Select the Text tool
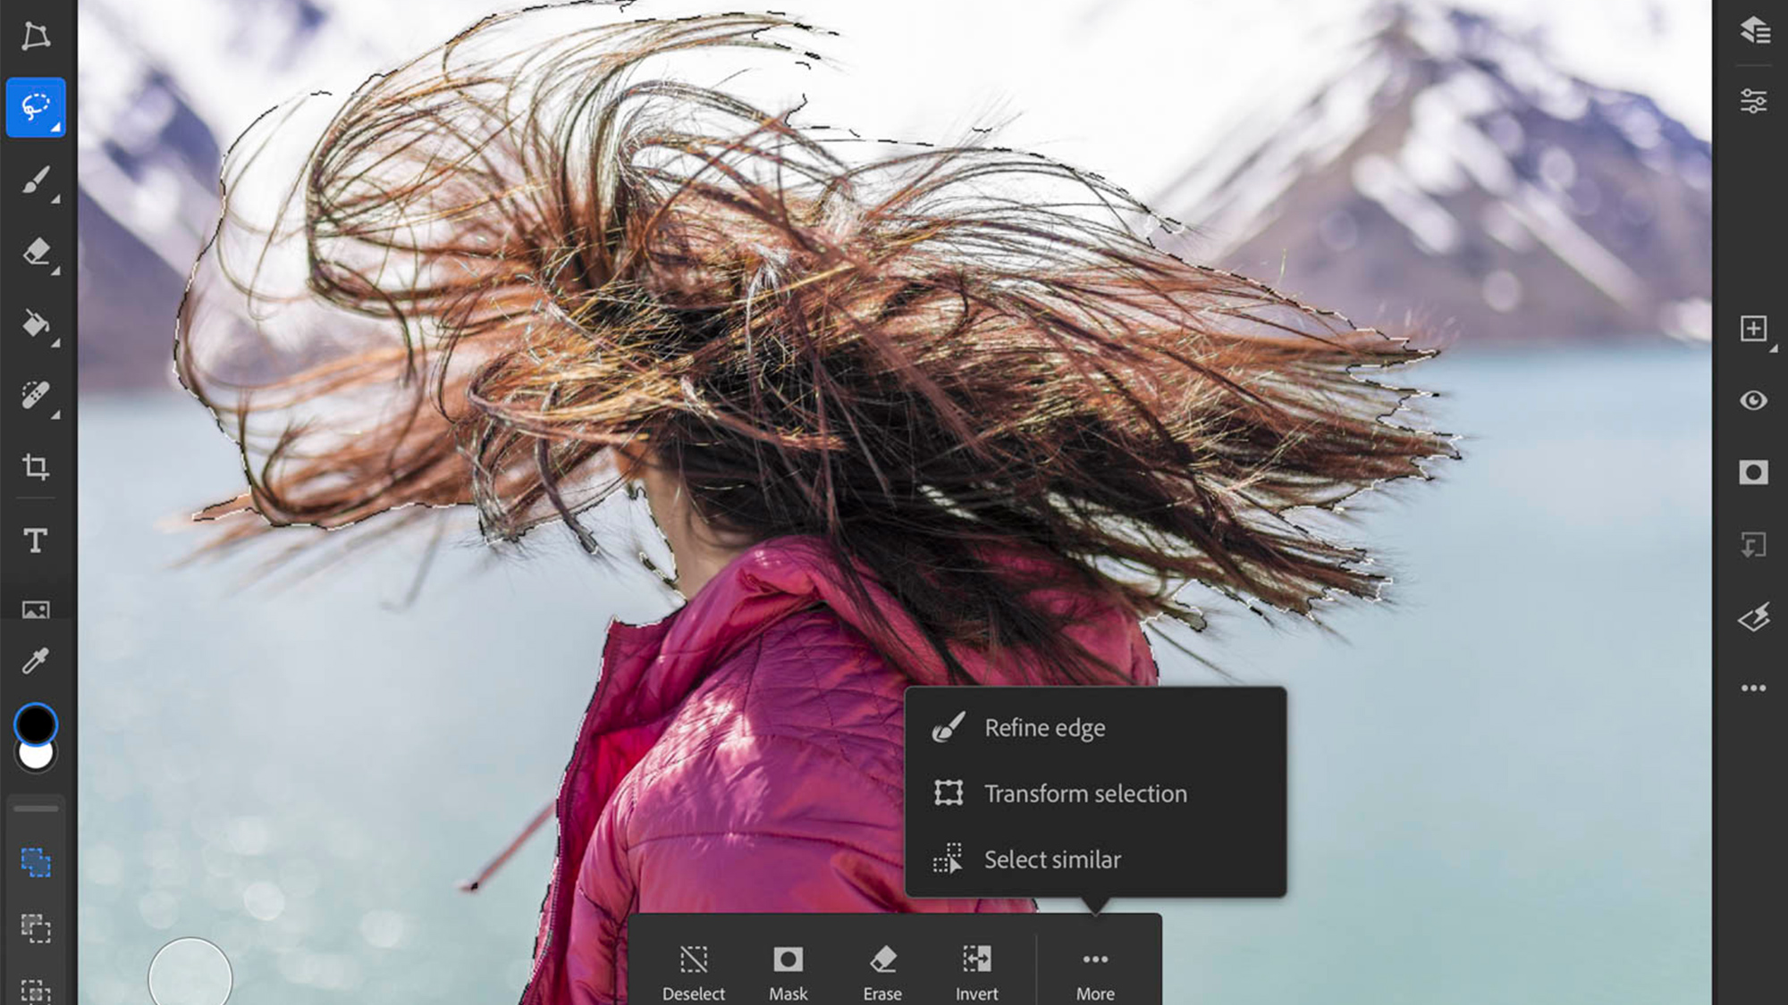The height and width of the screenshot is (1005, 1788). [x=34, y=540]
